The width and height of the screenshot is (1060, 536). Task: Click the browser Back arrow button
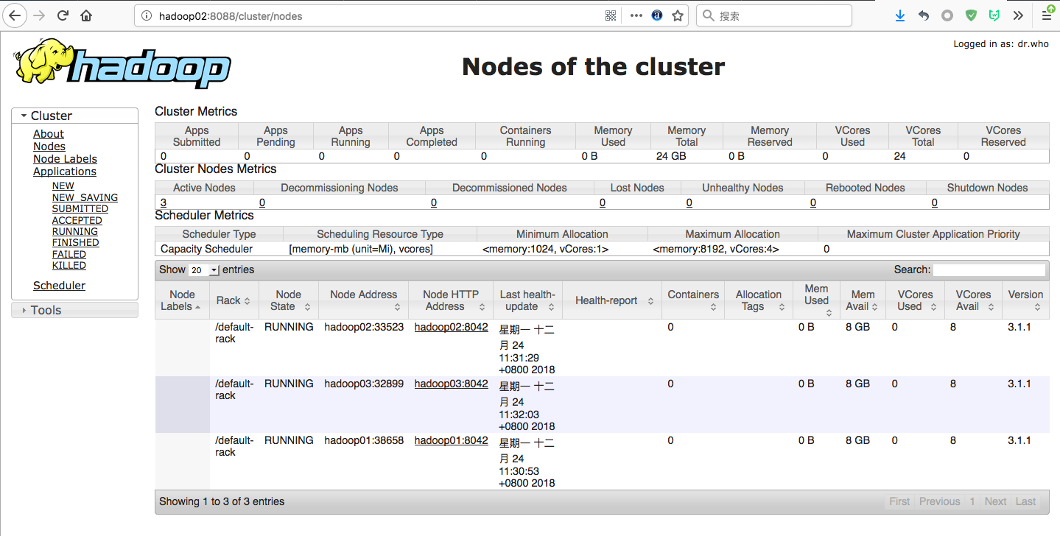(x=14, y=15)
